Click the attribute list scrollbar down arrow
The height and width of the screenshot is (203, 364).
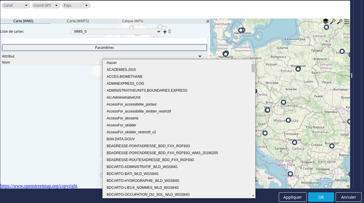pos(253,196)
